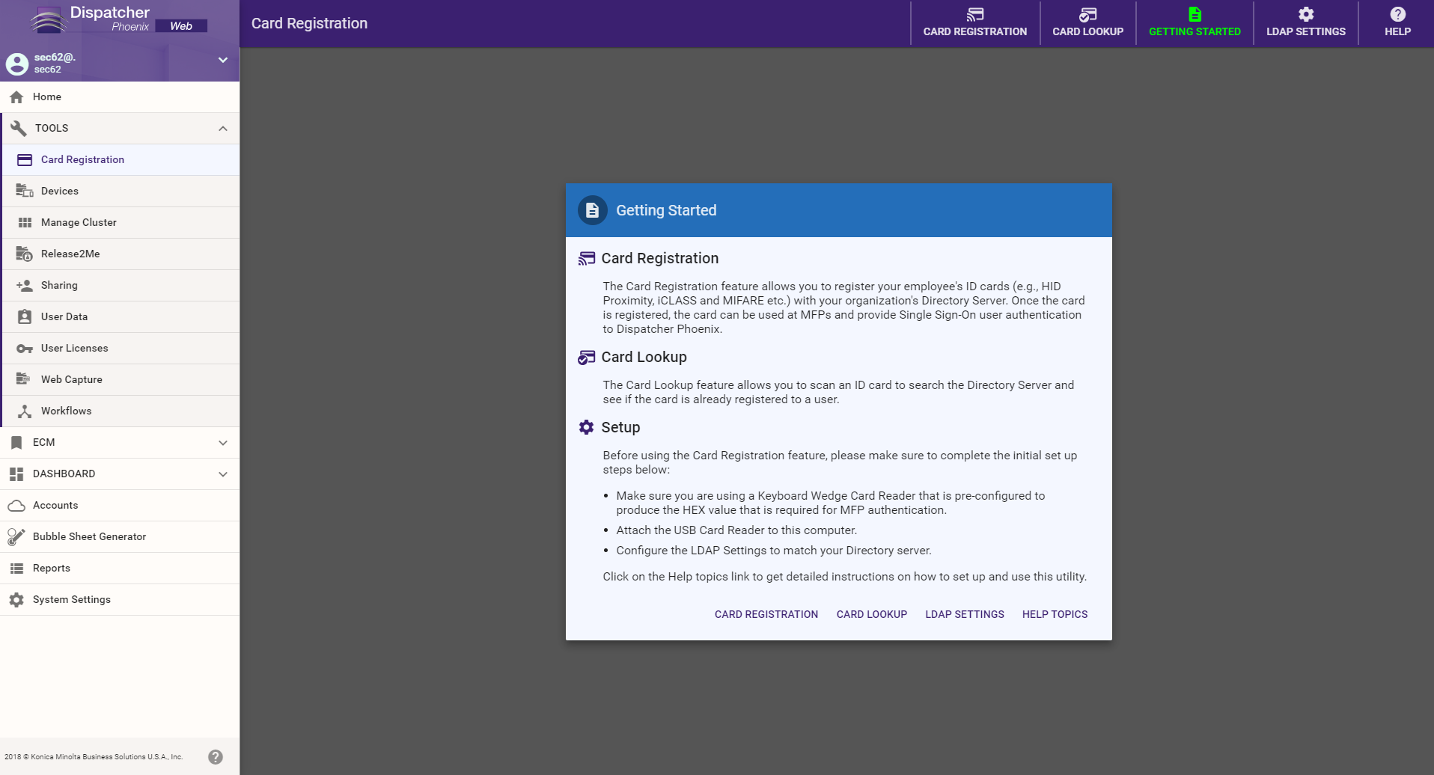Select Home menu item
This screenshot has height=775, width=1434.
[x=120, y=97]
